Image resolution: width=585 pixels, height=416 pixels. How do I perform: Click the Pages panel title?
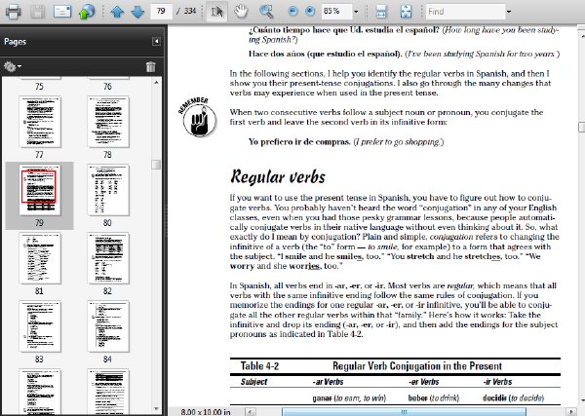tap(15, 41)
